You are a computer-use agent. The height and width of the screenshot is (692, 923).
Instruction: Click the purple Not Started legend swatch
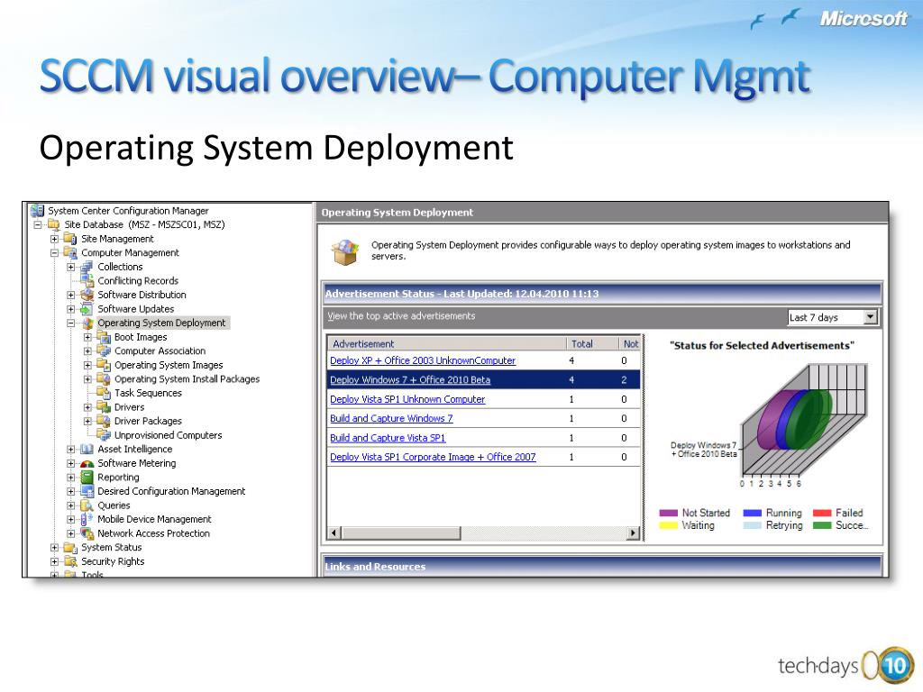point(668,513)
